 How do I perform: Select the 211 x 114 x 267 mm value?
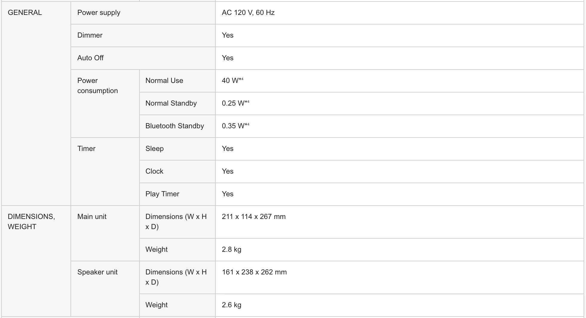pyautogui.click(x=254, y=217)
